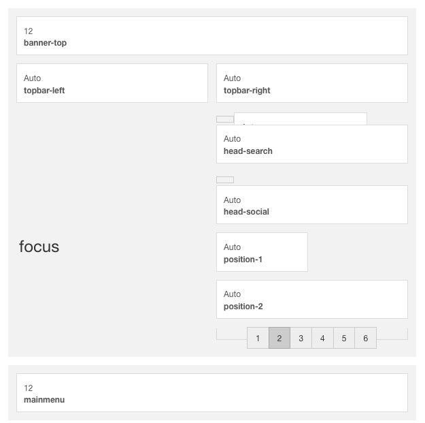The image size is (425, 423).
Task: Click the highlighted column count 2
Action: 279,338
